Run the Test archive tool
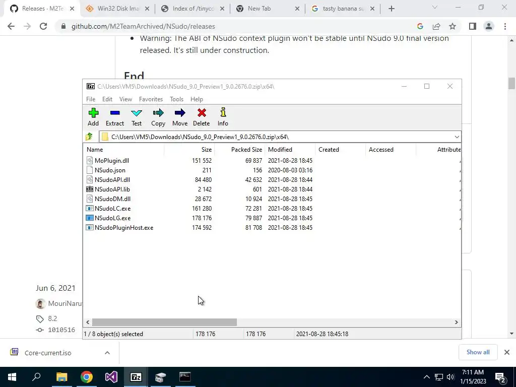The height and width of the screenshot is (387, 516). [137, 113]
